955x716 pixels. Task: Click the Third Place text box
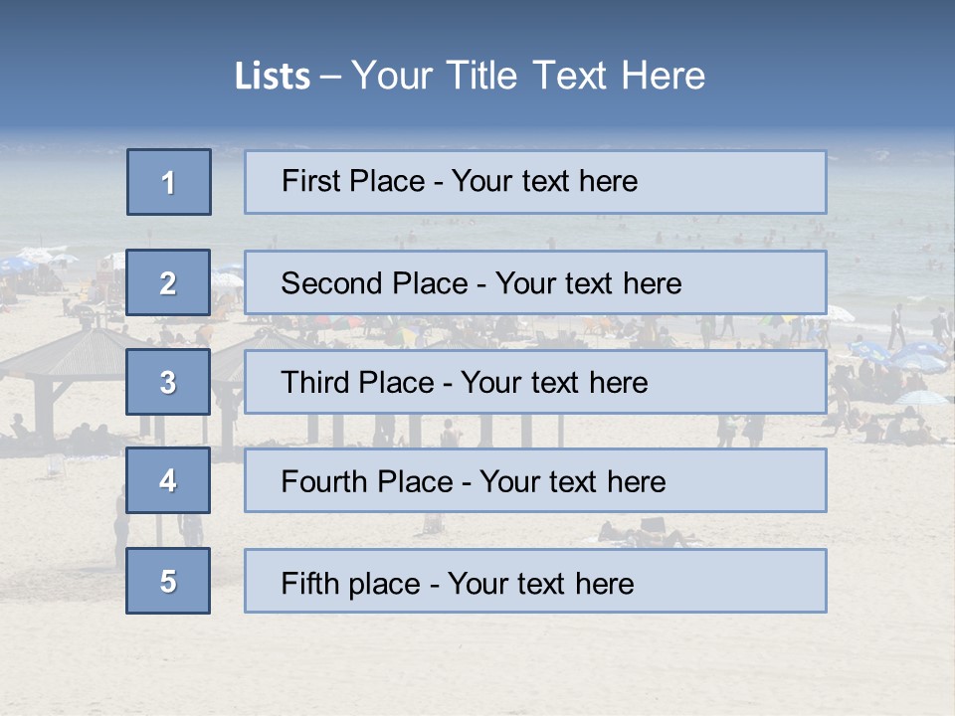click(535, 382)
